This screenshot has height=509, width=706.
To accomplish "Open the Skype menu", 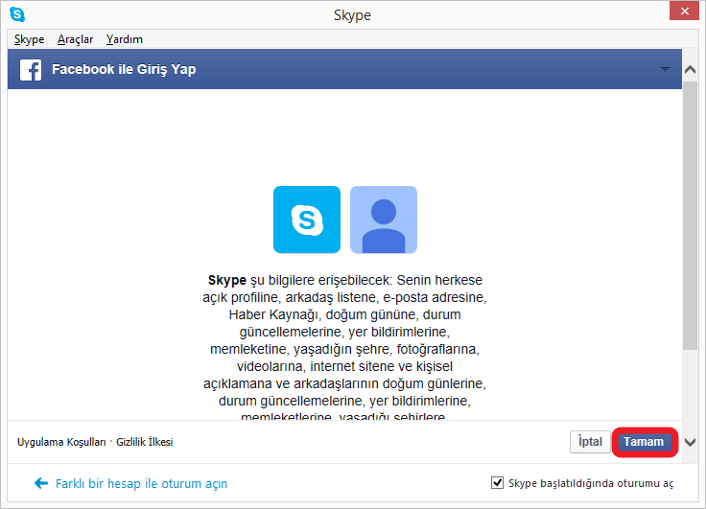I will click(29, 39).
